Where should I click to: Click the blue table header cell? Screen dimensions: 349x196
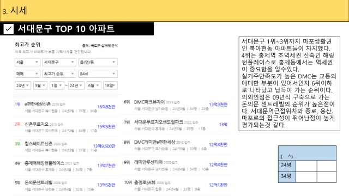pyautogui.click(x=307, y=153)
